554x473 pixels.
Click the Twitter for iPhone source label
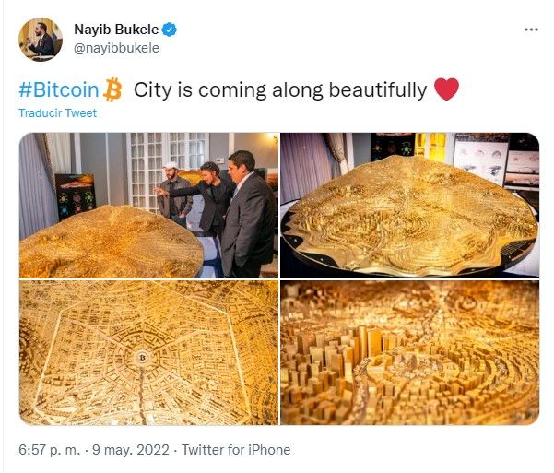tap(236, 450)
